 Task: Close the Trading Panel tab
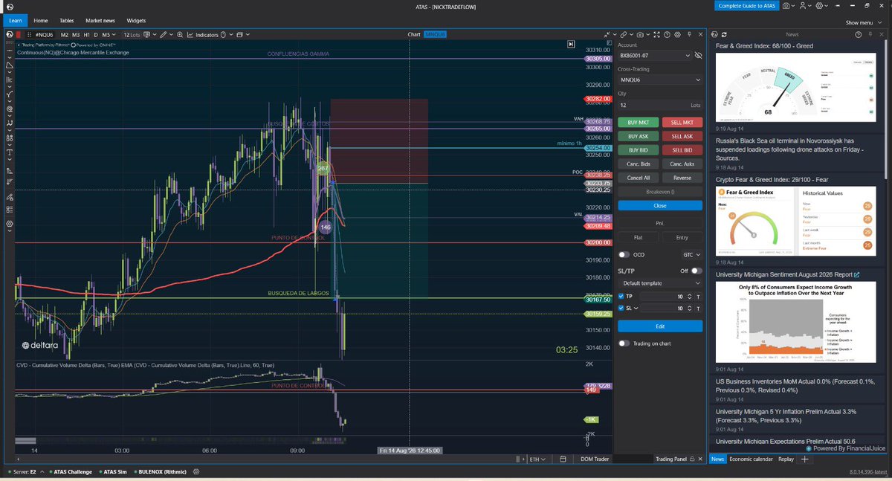point(701,459)
